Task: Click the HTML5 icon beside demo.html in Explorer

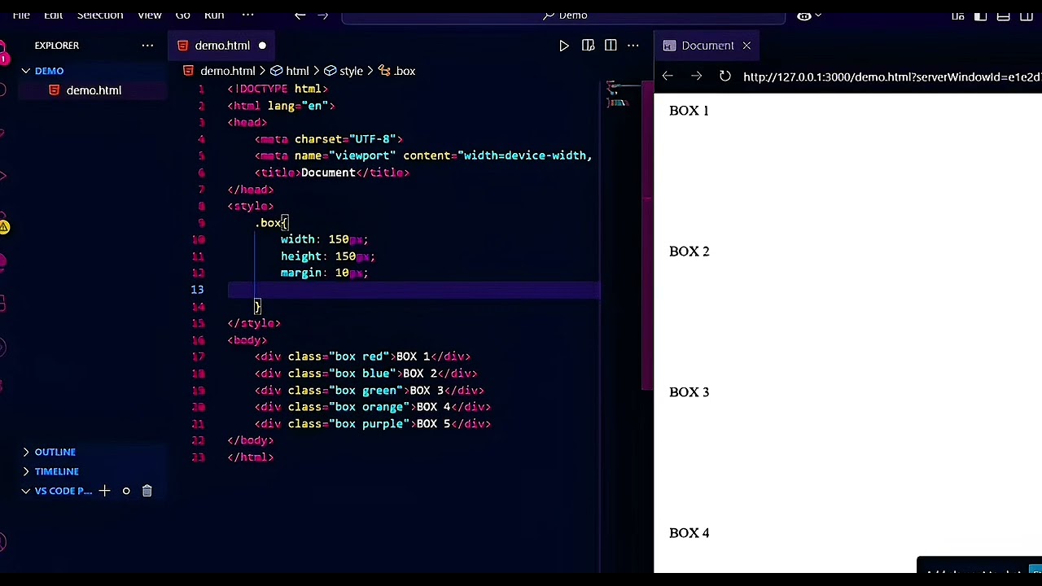Action: point(55,90)
